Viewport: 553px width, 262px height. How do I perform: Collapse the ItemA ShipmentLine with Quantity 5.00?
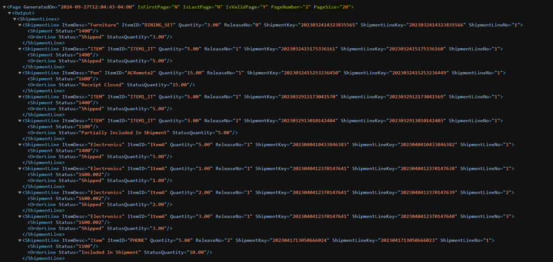click(x=20, y=145)
